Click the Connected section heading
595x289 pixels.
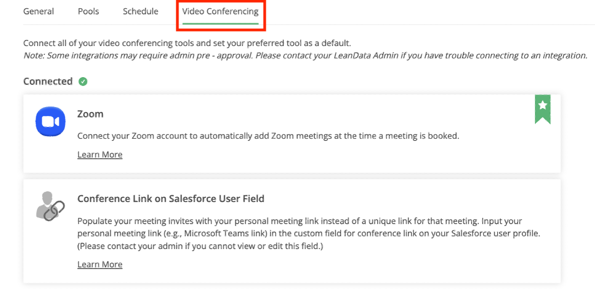point(48,82)
